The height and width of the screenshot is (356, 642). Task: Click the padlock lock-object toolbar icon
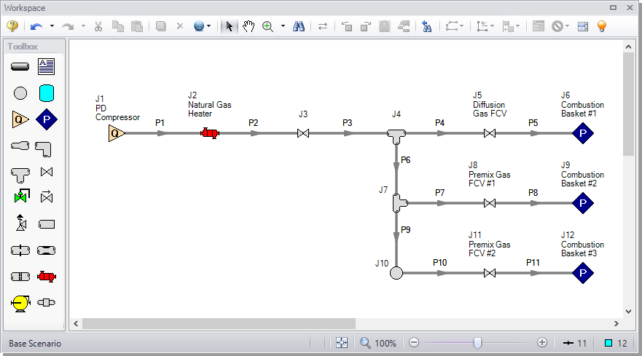(384, 27)
